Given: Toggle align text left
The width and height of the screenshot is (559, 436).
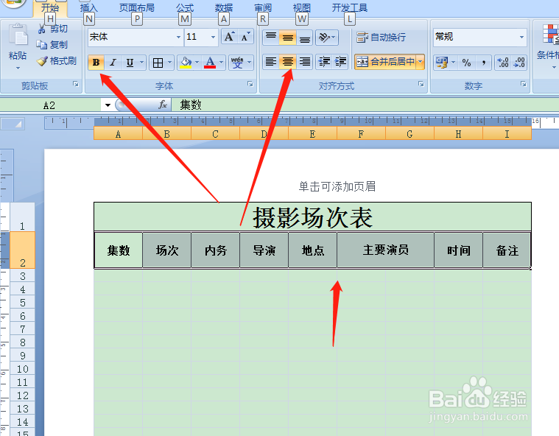Looking at the screenshot, I should (271, 62).
